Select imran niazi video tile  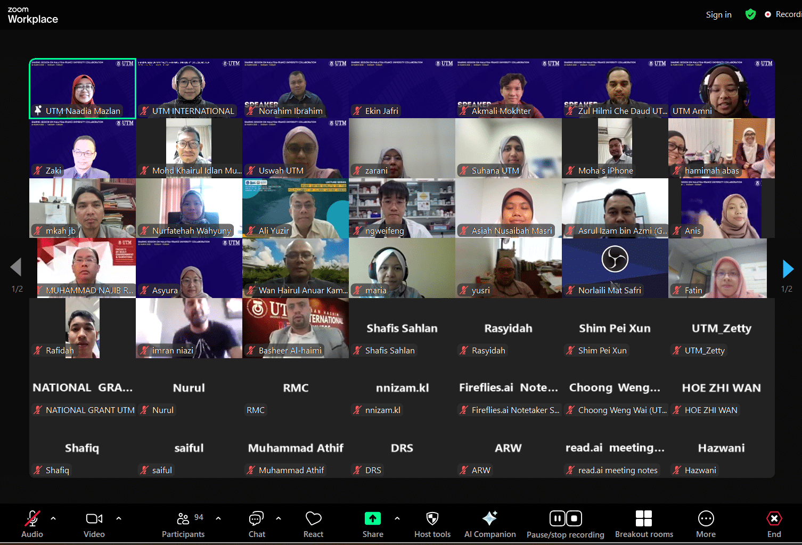click(x=189, y=328)
